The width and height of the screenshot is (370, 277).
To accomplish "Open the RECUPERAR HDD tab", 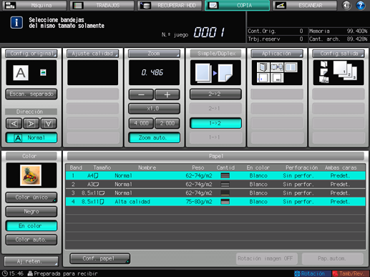I will [x=170, y=5].
